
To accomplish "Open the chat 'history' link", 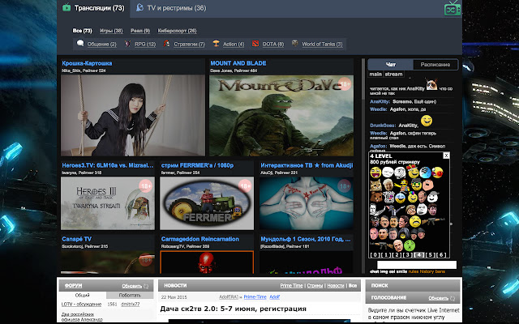I will pyautogui.click(x=427, y=272).
